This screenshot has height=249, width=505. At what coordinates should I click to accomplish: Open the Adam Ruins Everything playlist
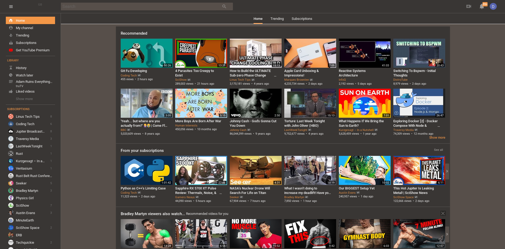(x=30, y=83)
